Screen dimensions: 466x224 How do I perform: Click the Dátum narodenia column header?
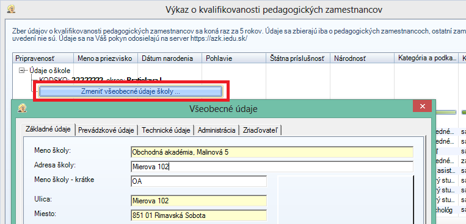coord(170,58)
